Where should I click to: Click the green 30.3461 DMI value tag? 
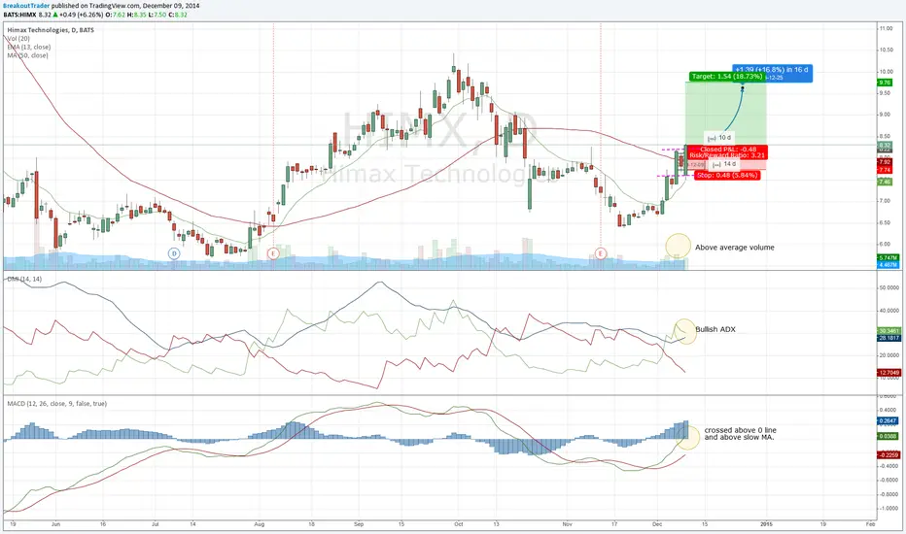tap(889, 331)
